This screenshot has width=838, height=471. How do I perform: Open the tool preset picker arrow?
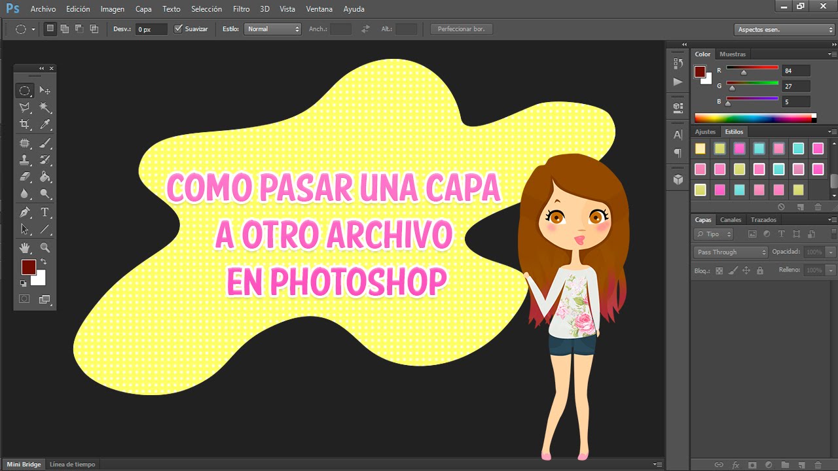33,29
